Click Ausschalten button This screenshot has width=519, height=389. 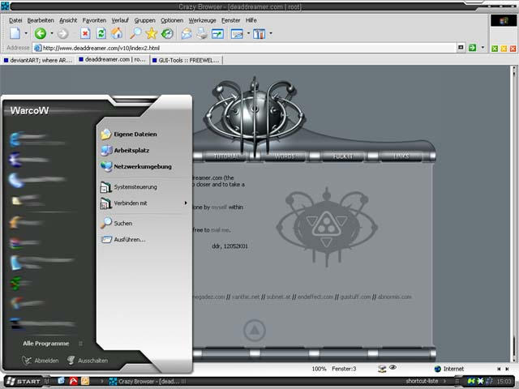(x=88, y=361)
